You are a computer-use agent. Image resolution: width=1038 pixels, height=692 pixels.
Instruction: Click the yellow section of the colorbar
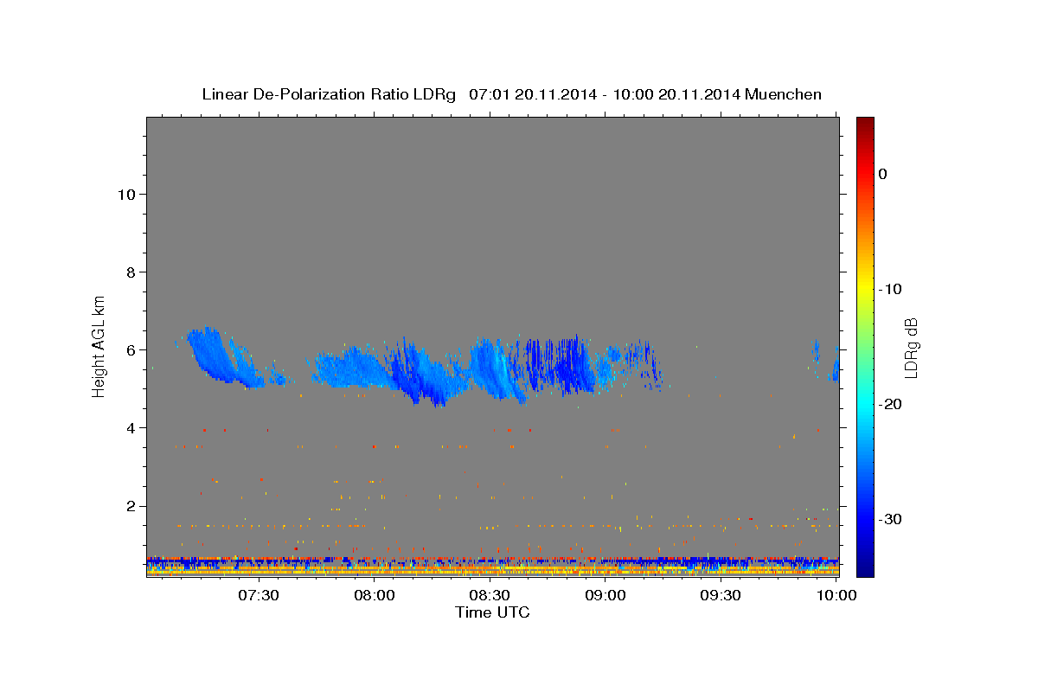click(x=864, y=285)
